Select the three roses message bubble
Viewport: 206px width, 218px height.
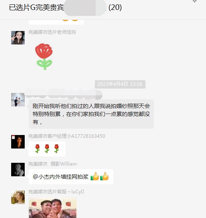pos(47,149)
